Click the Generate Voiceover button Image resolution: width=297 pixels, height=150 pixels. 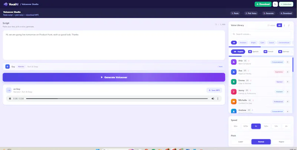(114, 77)
